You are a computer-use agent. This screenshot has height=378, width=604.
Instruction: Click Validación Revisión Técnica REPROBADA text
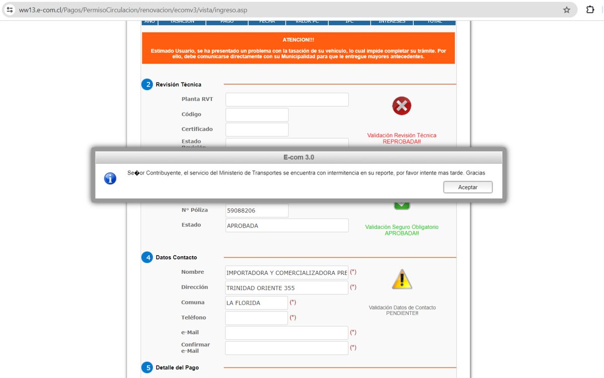click(402, 138)
